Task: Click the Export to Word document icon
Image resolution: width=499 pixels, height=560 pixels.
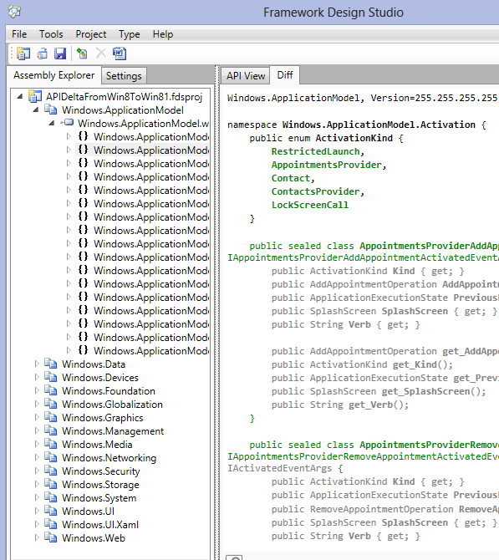Action: coord(120,53)
